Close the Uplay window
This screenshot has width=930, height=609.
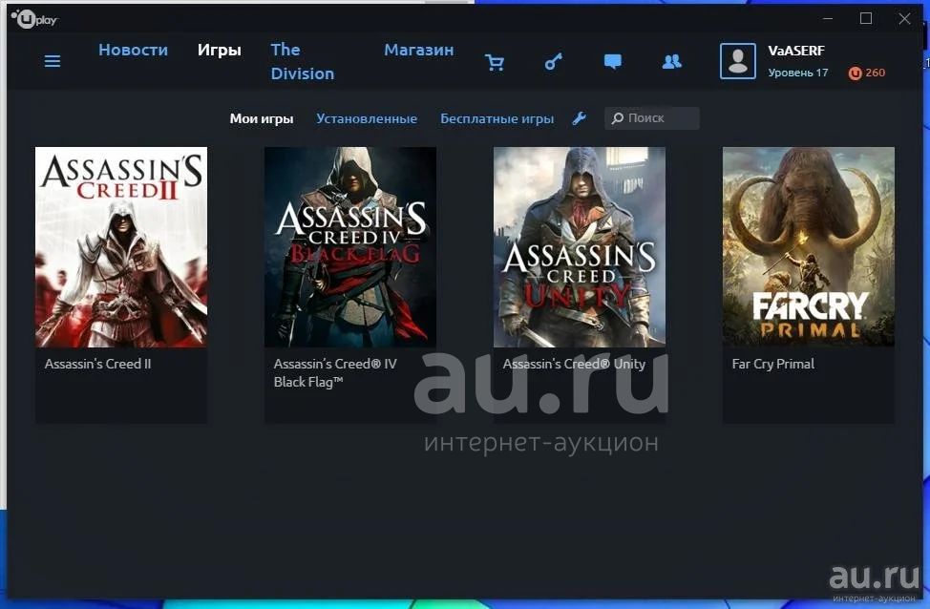click(904, 19)
